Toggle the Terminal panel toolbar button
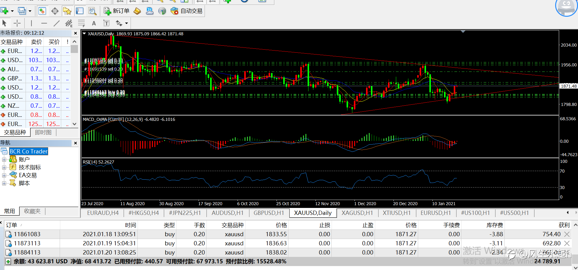 coord(79,11)
